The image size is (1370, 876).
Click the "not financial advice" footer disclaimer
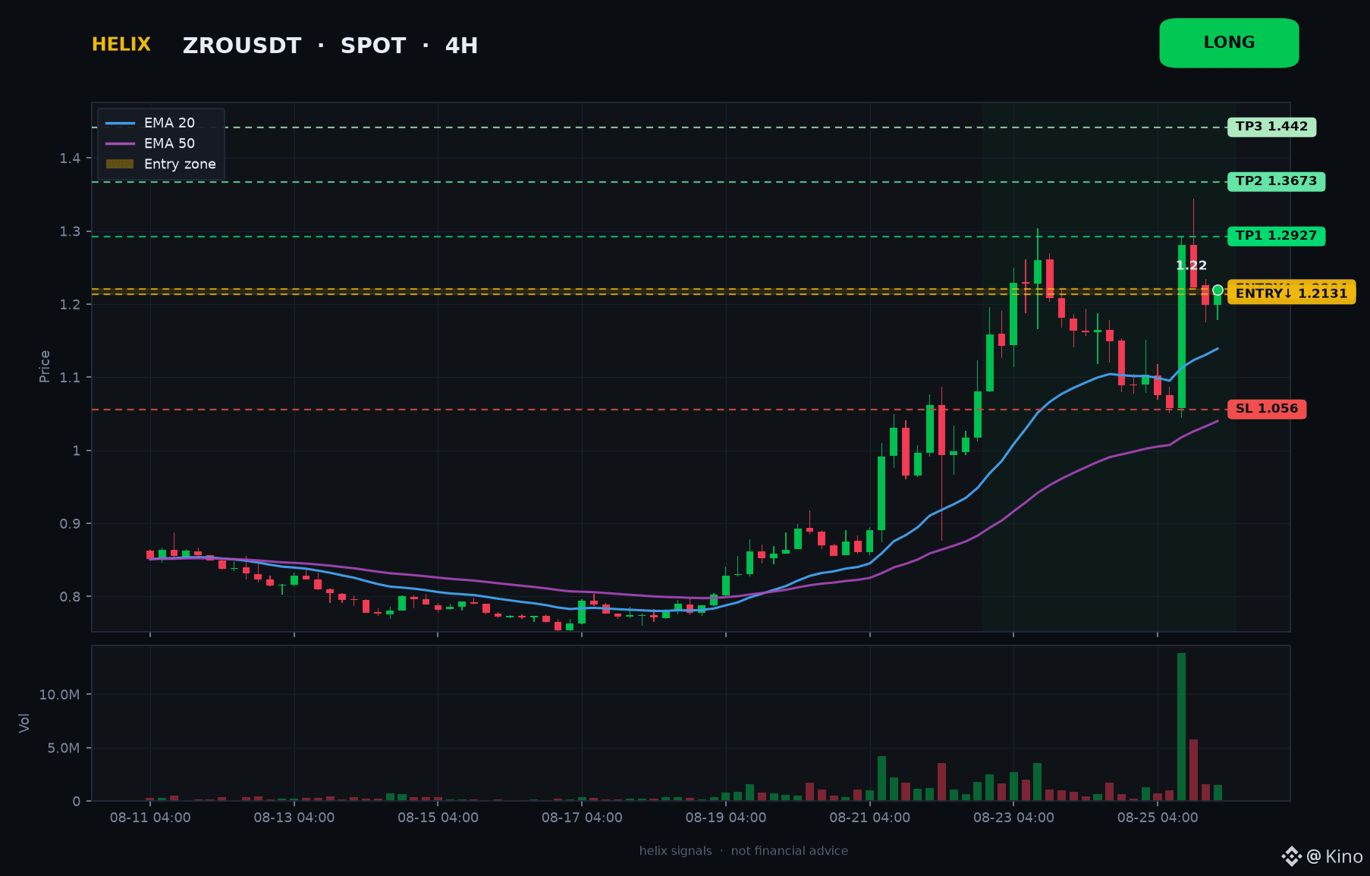click(x=789, y=851)
